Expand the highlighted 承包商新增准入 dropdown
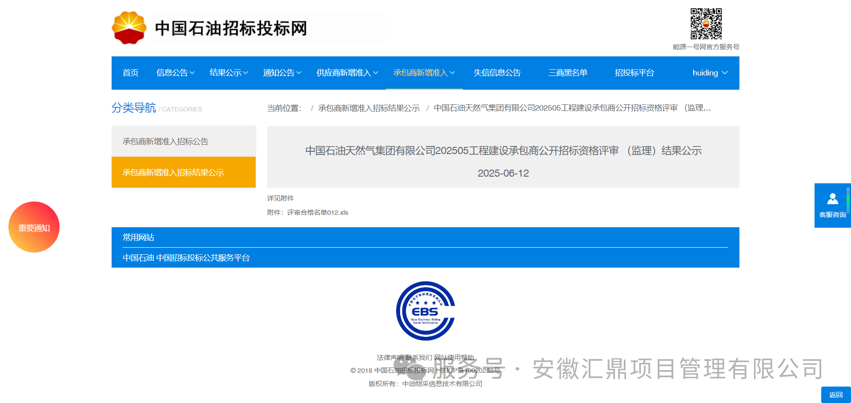The image size is (851, 403). point(424,73)
